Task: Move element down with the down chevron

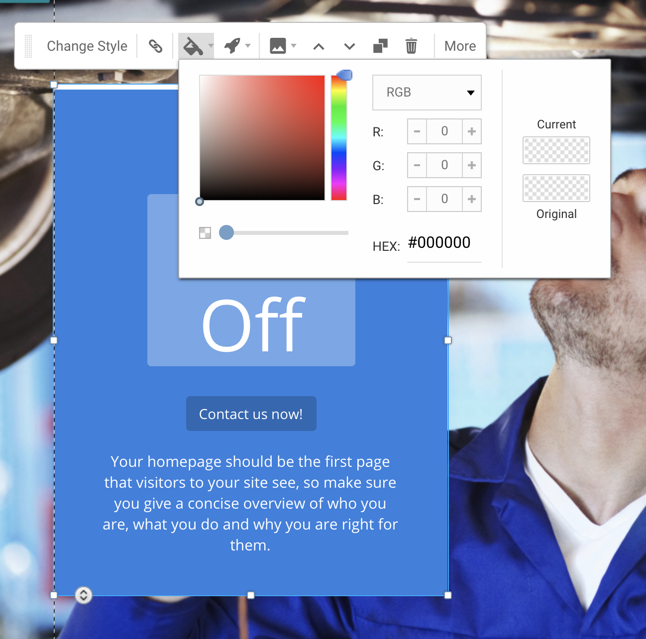Action: (349, 47)
